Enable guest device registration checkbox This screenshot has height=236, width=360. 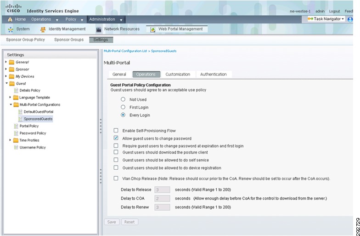coord(116,167)
